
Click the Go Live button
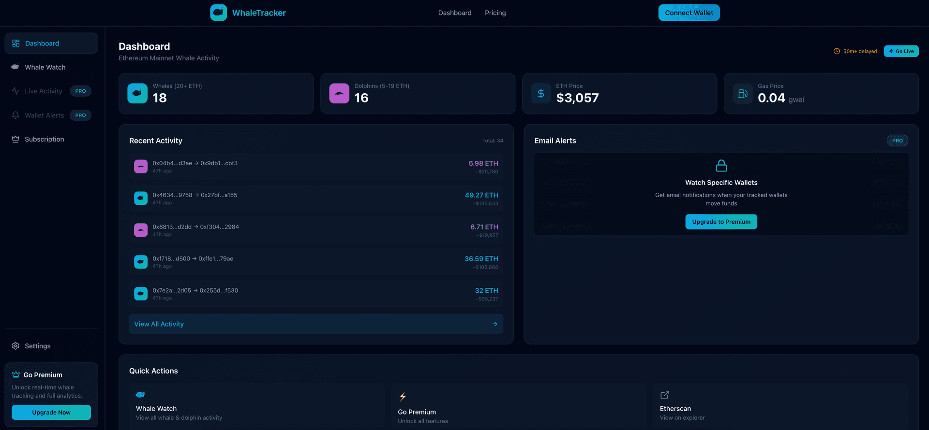pos(901,51)
